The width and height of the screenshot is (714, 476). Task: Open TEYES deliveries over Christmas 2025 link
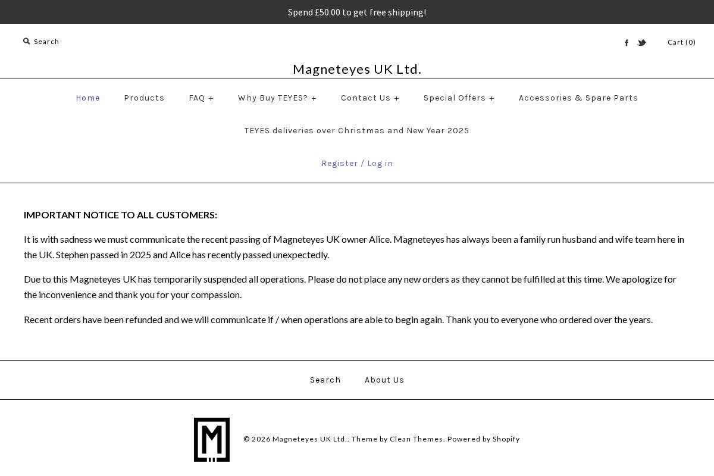[x=356, y=131]
